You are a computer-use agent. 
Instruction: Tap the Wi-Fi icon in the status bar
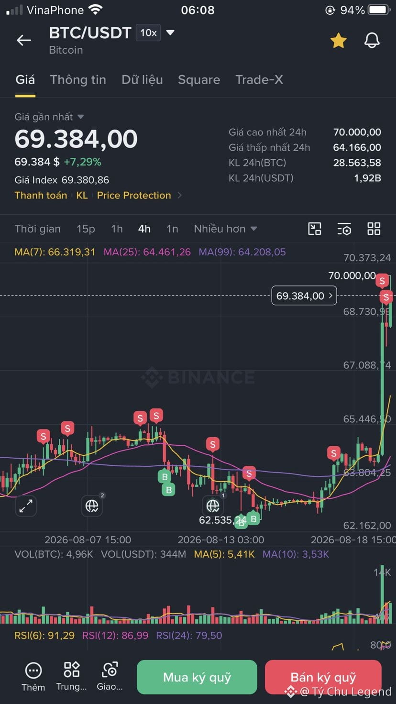point(96,10)
